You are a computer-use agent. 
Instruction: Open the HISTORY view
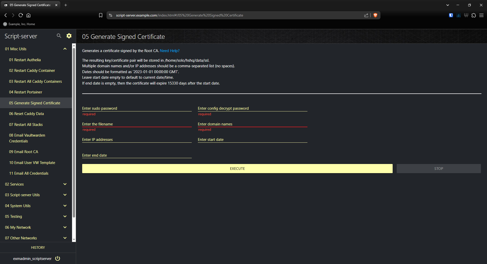click(38, 247)
